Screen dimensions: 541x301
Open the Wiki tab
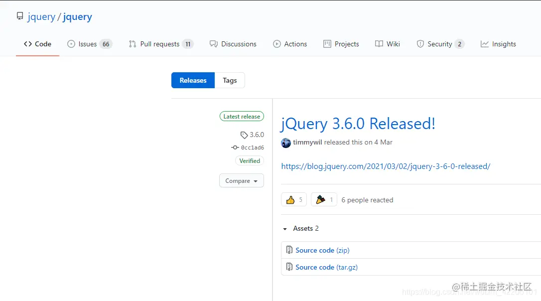pos(388,44)
